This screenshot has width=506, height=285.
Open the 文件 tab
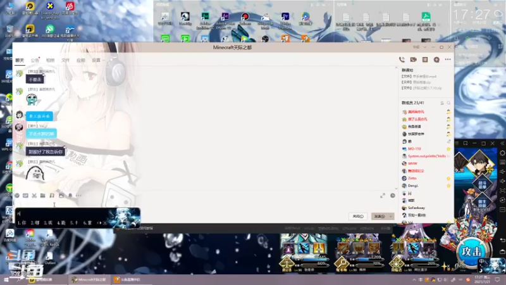tap(66, 60)
